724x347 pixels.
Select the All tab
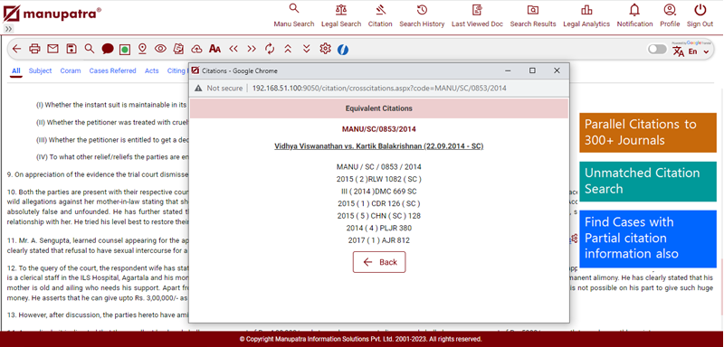tap(16, 70)
